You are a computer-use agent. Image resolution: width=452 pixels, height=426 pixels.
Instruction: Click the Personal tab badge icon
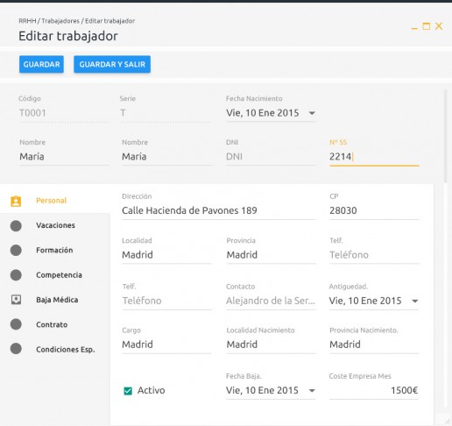point(16,201)
